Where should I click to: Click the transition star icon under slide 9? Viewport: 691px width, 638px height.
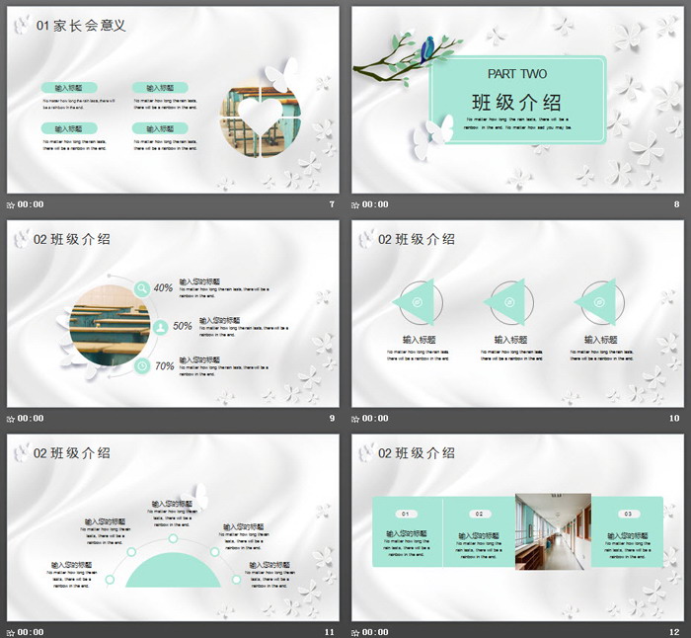11,418
